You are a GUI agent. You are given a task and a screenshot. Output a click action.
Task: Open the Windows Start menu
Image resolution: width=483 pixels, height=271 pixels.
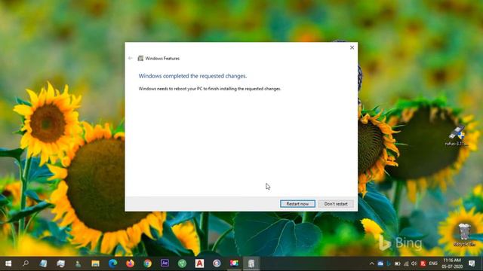[8, 263]
